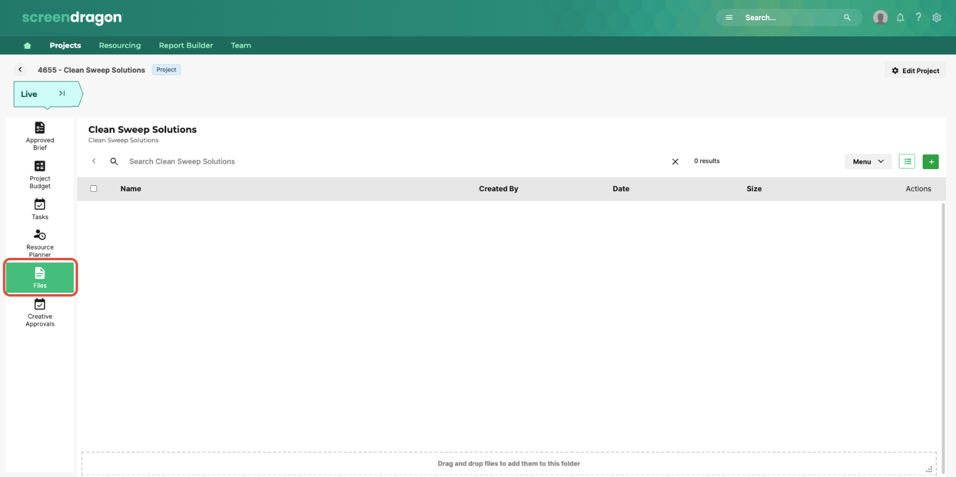Click the Edit Project button
This screenshot has height=477, width=956.
[915, 70]
